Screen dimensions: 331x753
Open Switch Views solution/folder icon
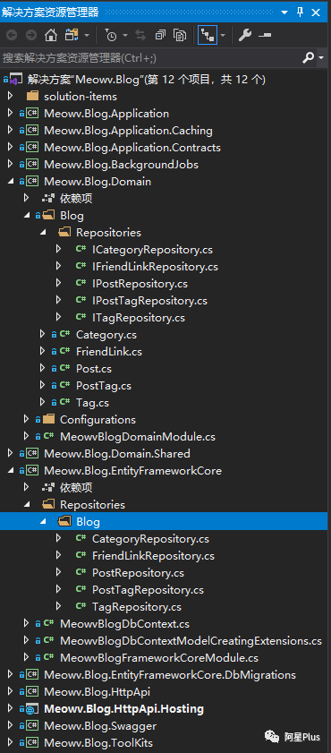click(x=72, y=35)
